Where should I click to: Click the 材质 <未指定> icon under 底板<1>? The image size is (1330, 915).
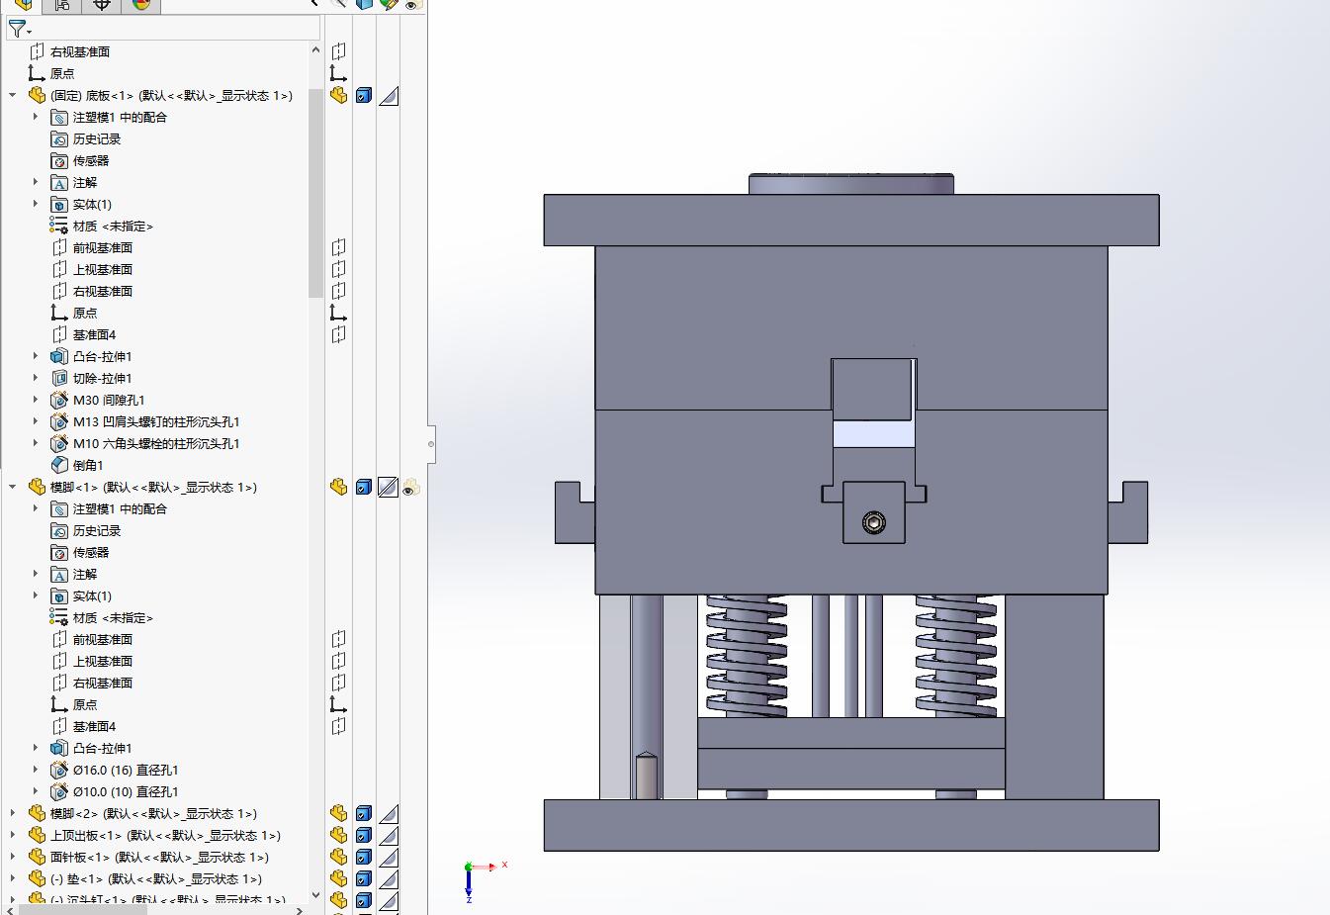[x=59, y=227]
